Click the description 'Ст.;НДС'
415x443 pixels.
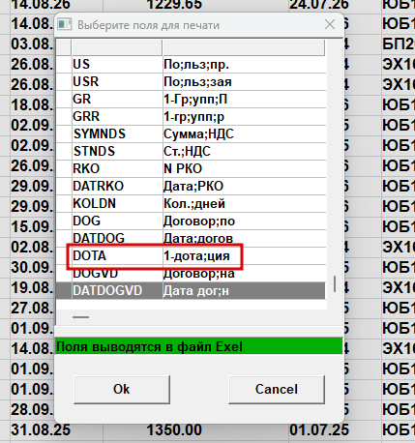tap(187, 152)
